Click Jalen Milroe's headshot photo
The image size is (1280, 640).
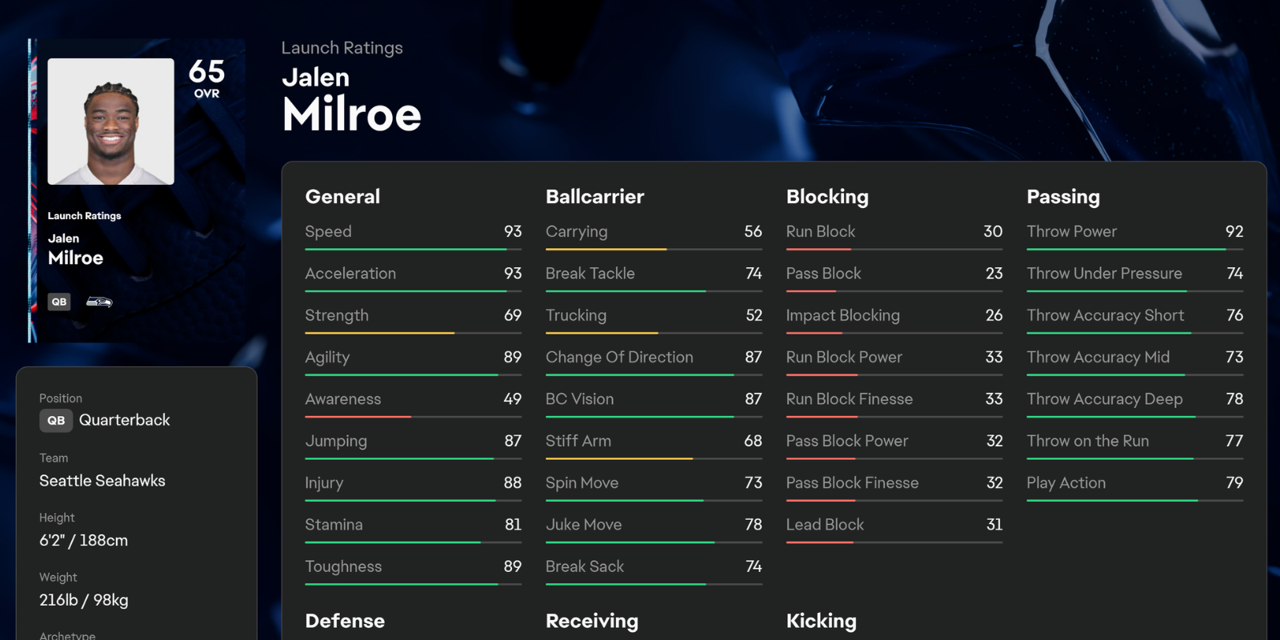(x=111, y=122)
